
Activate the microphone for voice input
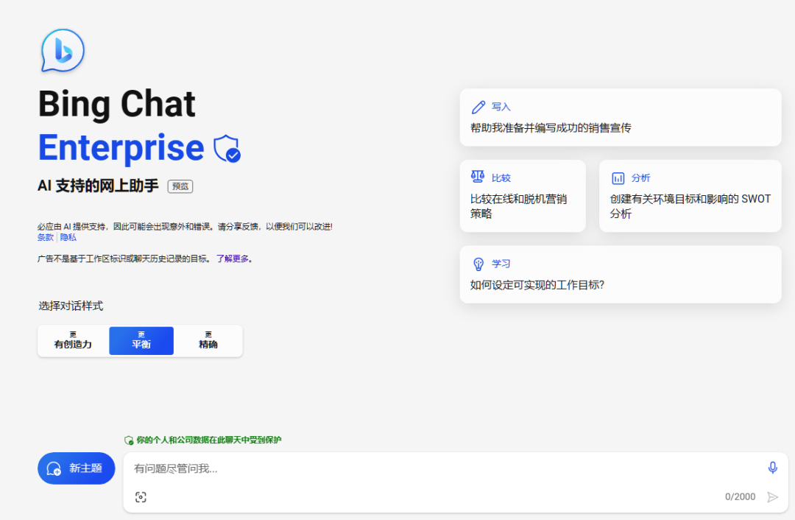click(x=772, y=467)
